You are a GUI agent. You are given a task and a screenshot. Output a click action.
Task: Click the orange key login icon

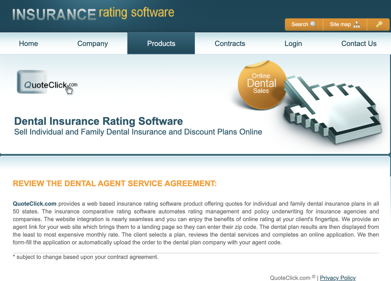pyautogui.click(x=379, y=24)
